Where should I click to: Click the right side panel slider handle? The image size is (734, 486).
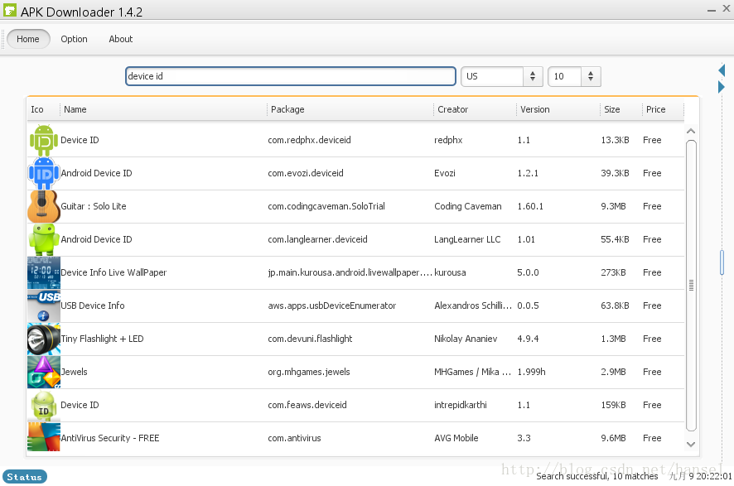pyautogui.click(x=722, y=263)
